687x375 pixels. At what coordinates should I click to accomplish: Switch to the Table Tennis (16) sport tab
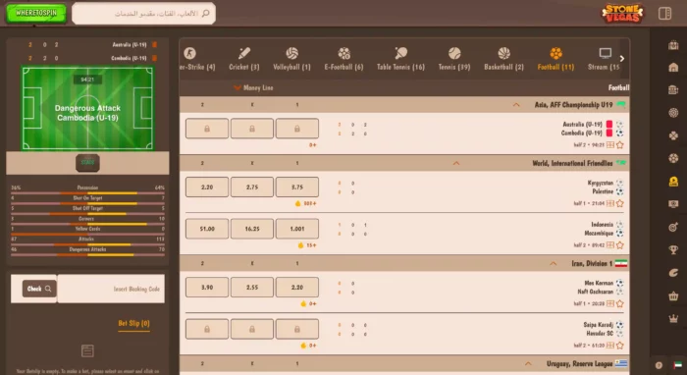pos(400,59)
